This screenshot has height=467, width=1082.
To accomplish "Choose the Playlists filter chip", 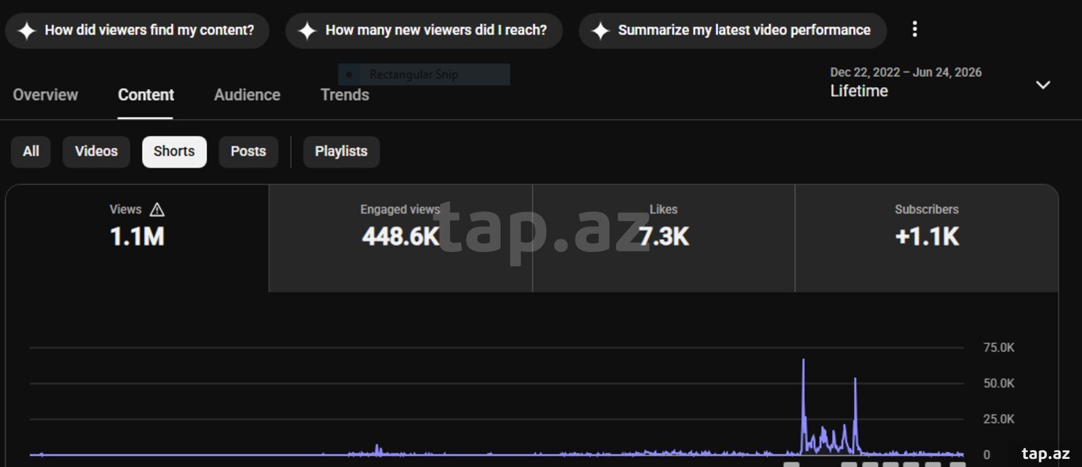I will click(341, 151).
